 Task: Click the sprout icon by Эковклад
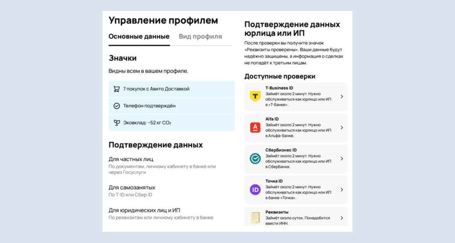pos(116,123)
